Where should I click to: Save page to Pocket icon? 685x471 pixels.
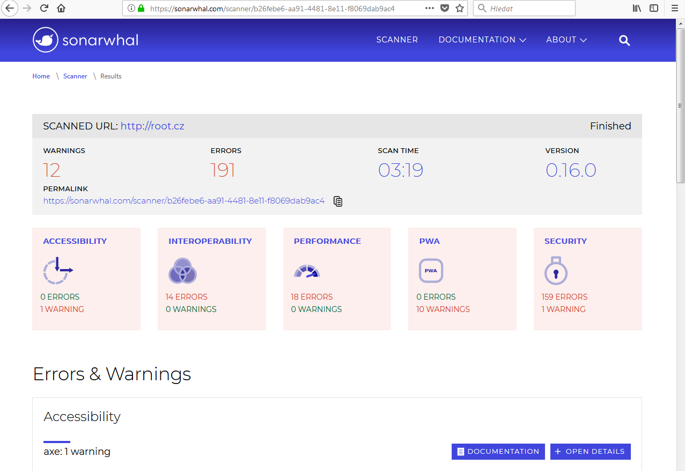point(445,8)
